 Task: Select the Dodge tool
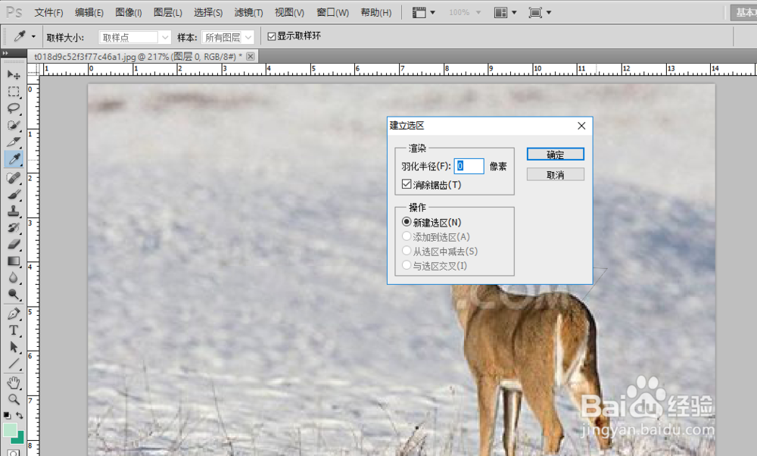pyautogui.click(x=14, y=295)
